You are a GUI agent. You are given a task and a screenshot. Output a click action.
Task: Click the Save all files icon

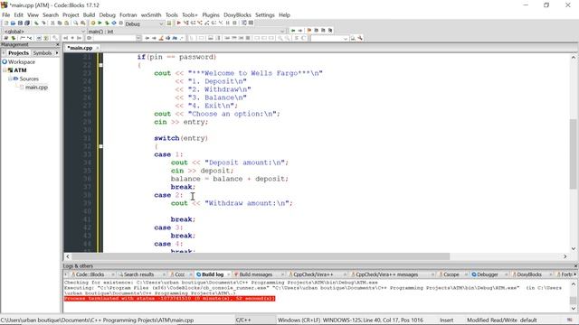pos(27,23)
